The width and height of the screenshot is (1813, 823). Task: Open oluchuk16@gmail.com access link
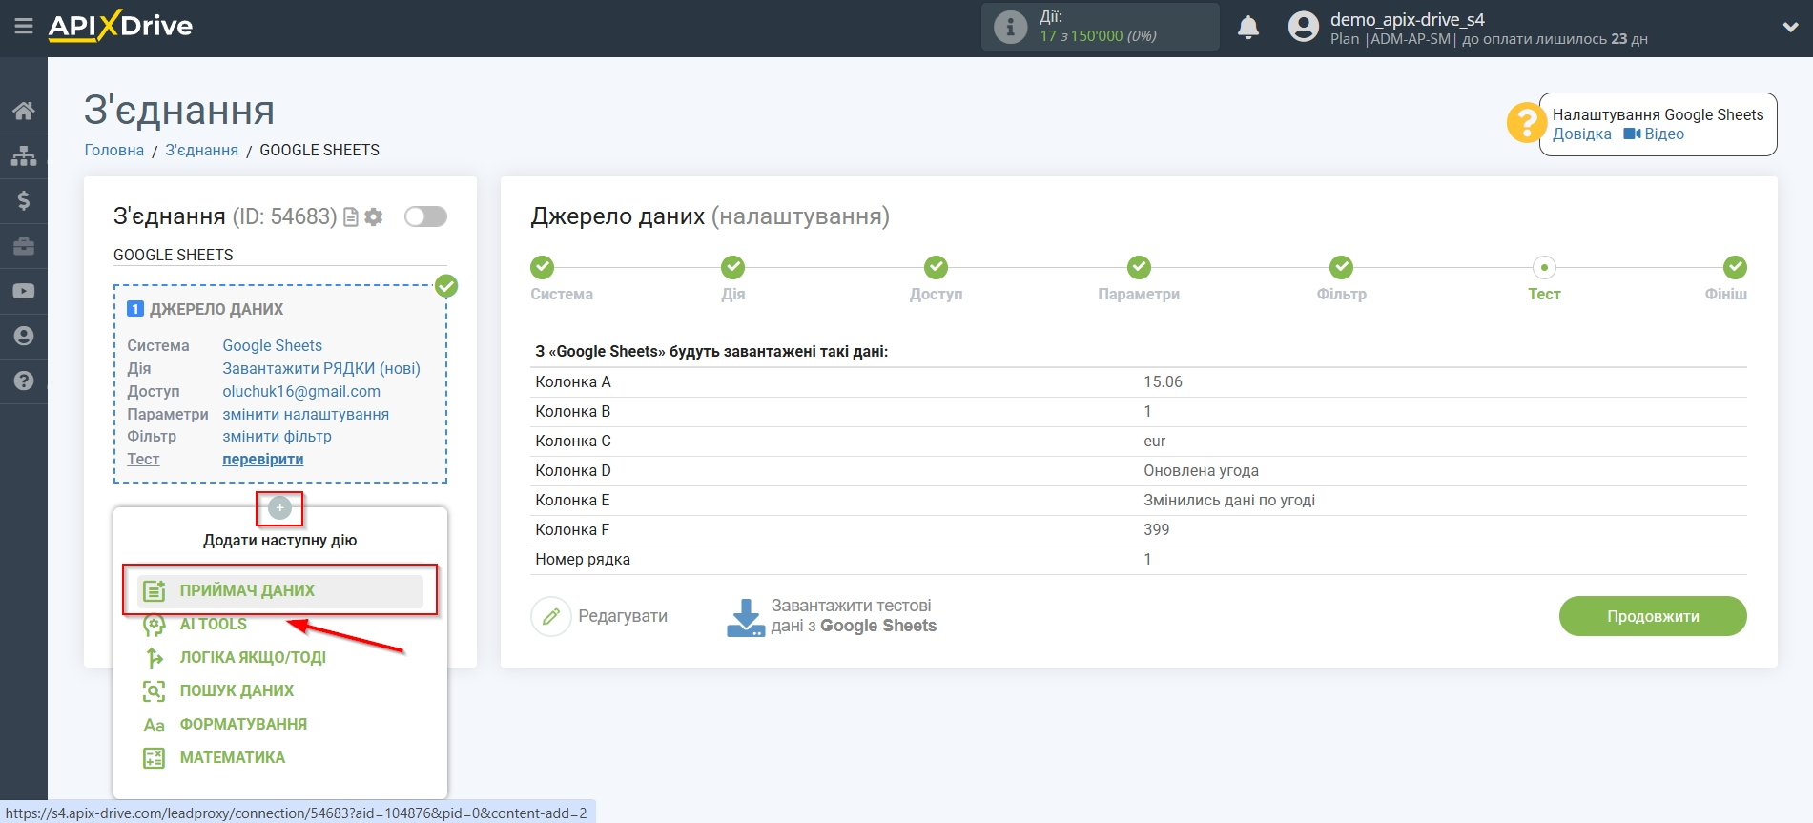301,391
